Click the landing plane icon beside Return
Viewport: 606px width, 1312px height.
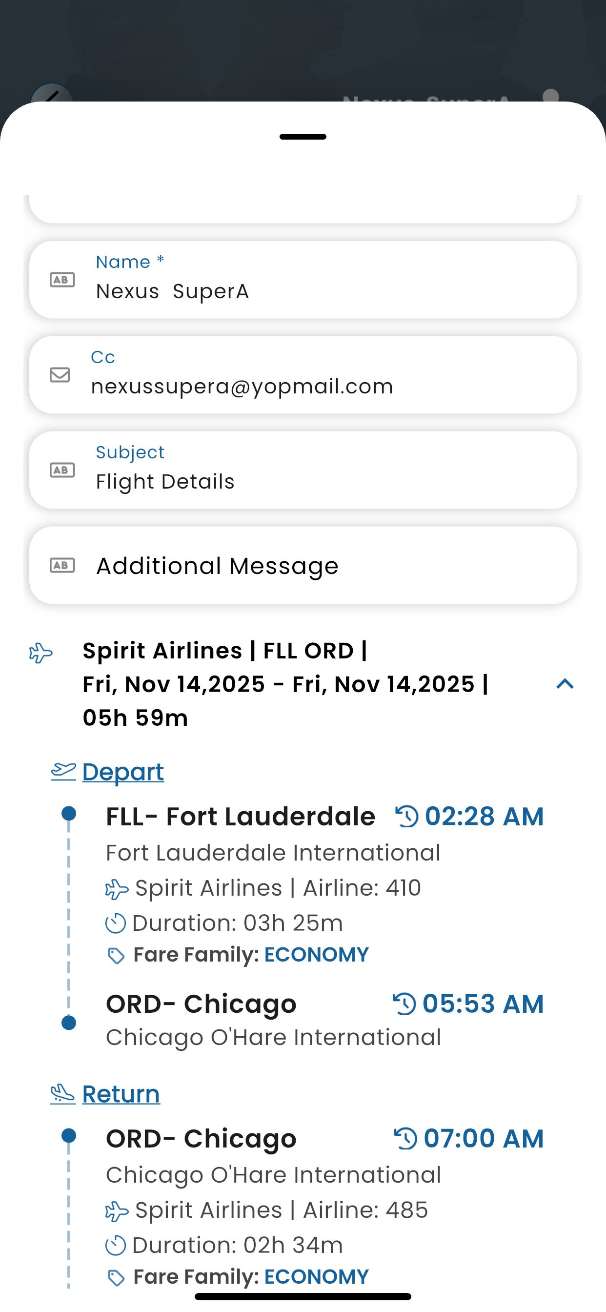63,1093
